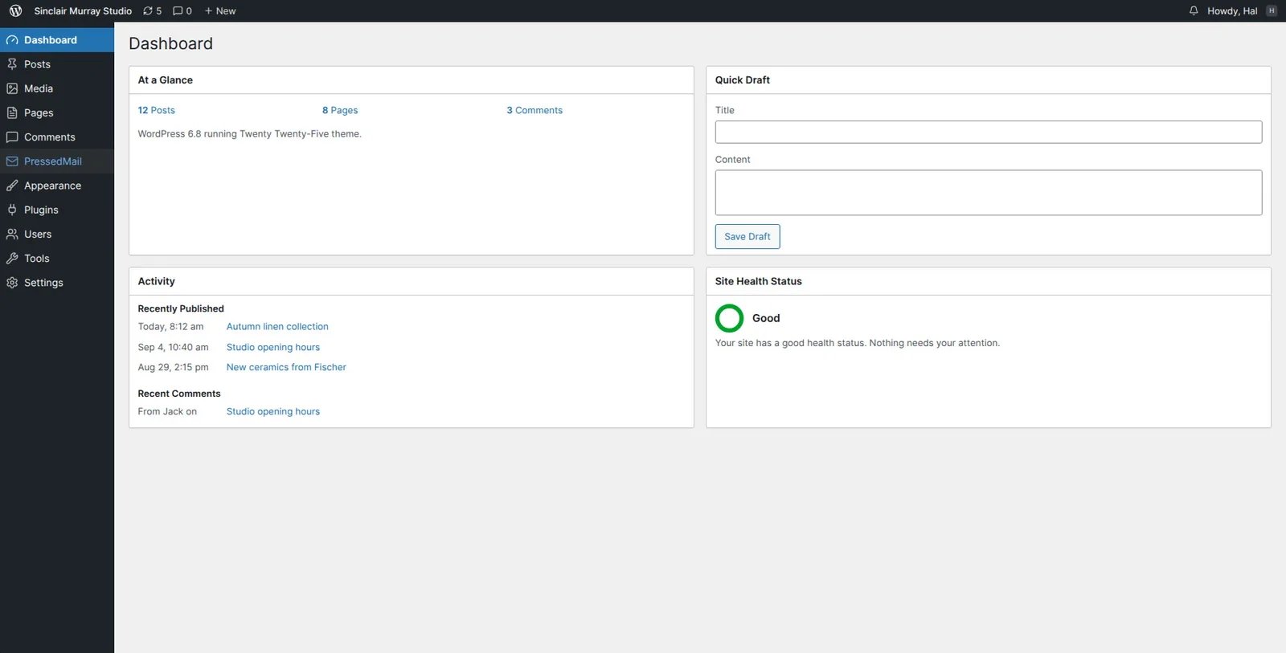
Task: Open the 12 Posts link
Action: click(x=156, y=110)
